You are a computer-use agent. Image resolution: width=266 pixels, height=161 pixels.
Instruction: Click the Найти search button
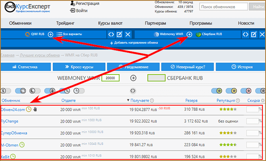click(x=258, y=7)
